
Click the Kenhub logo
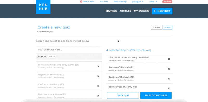coord(43,7)
